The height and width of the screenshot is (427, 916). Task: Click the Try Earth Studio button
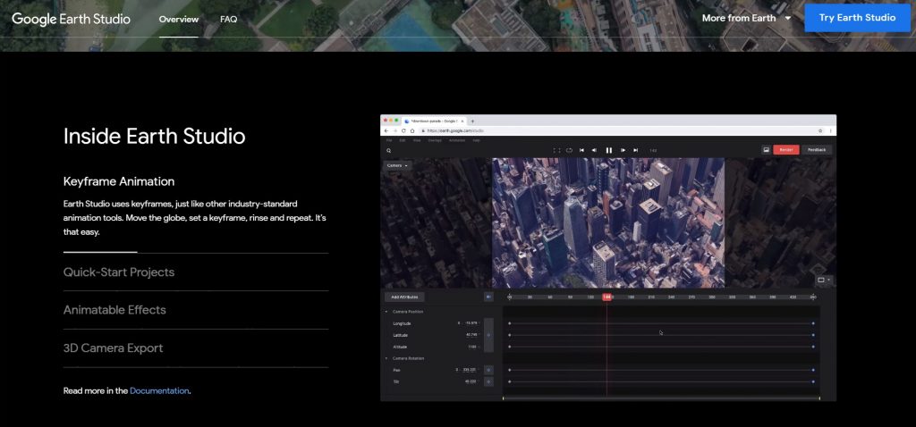[x=856, y=18]
